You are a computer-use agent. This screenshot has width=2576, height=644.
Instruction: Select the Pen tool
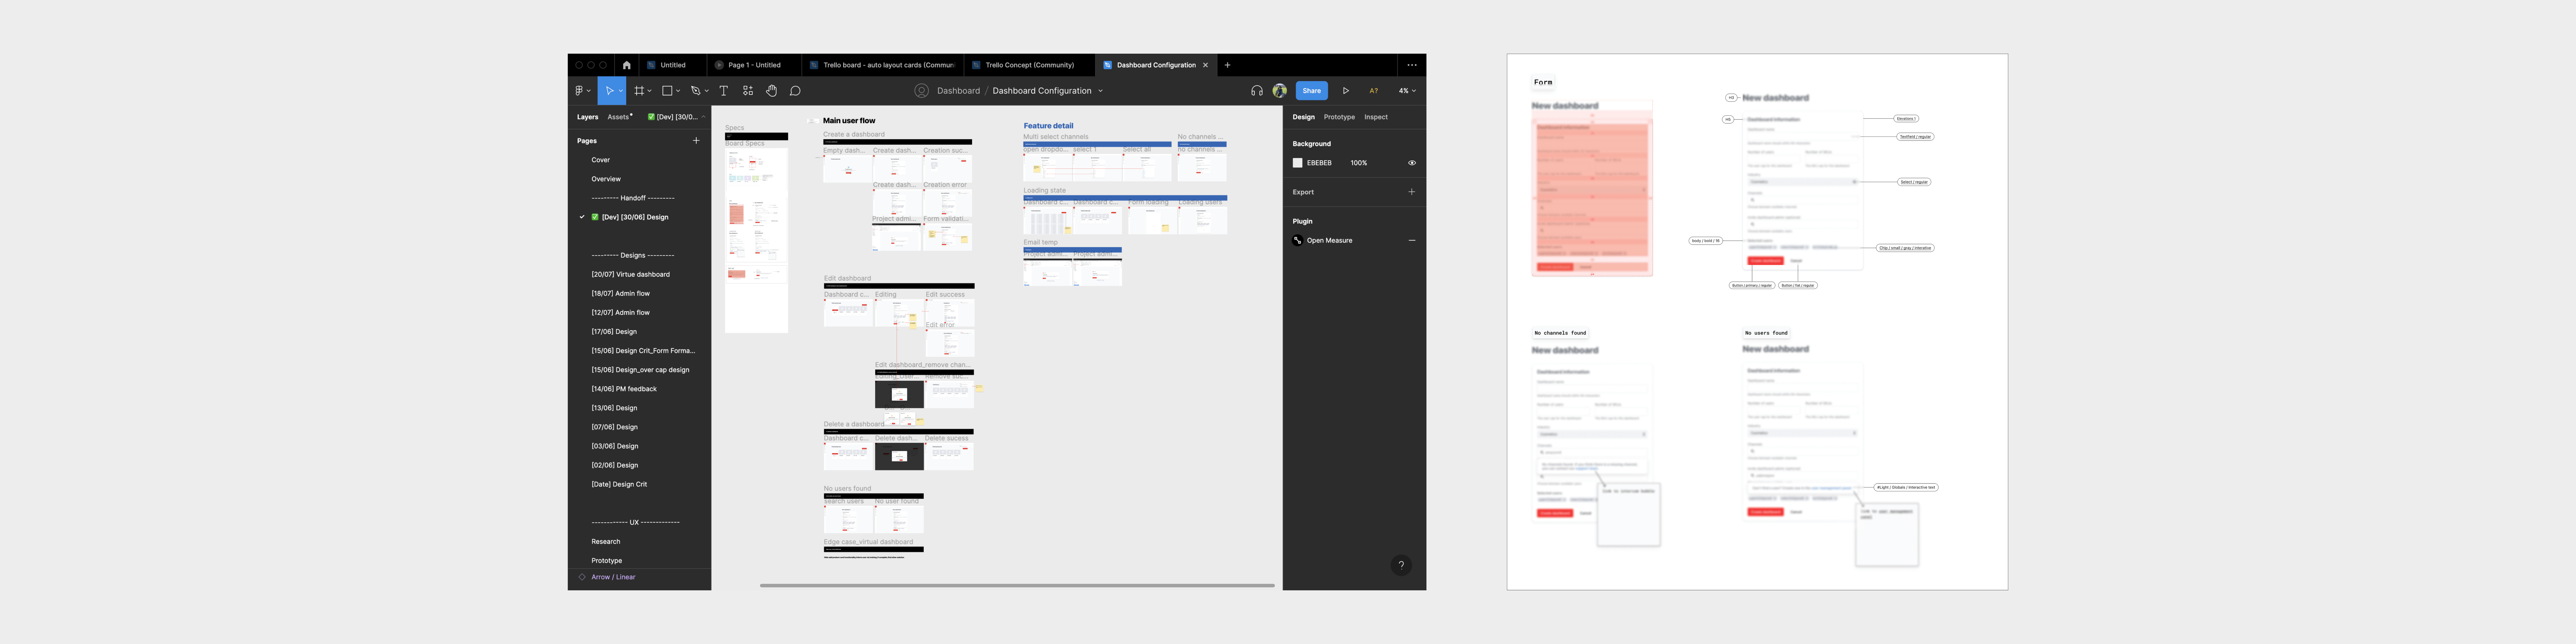coord(696,91)
